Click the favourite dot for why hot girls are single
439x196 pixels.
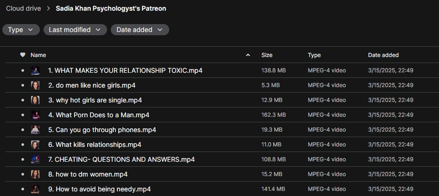point(23,100)
